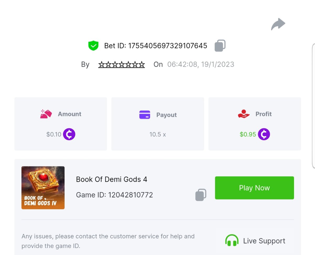
Task: Open the starred username profile link
Action: click(122, 64)
